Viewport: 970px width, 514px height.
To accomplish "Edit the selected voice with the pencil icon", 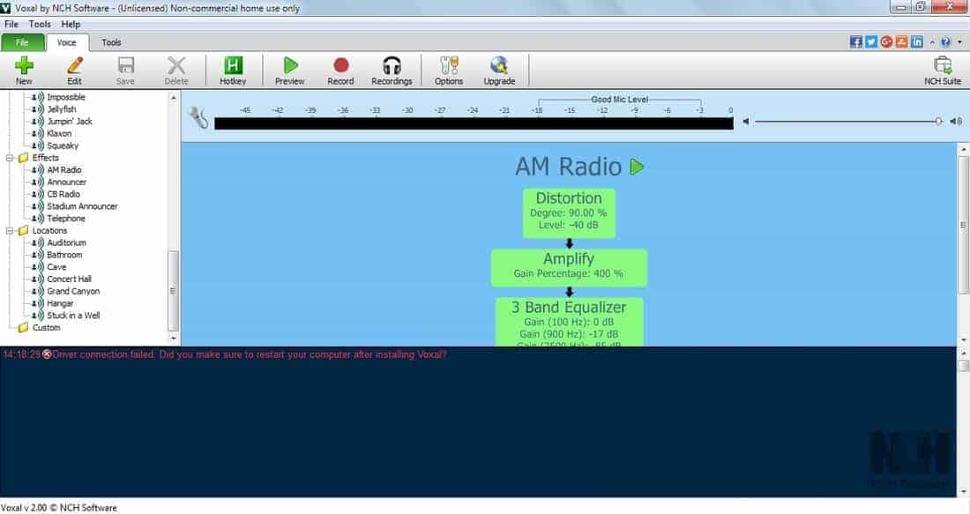I will (74, 70).
